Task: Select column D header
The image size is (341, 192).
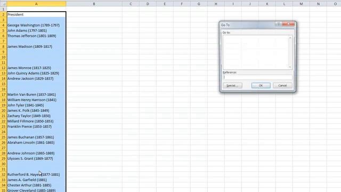Action: coord(148,4)
